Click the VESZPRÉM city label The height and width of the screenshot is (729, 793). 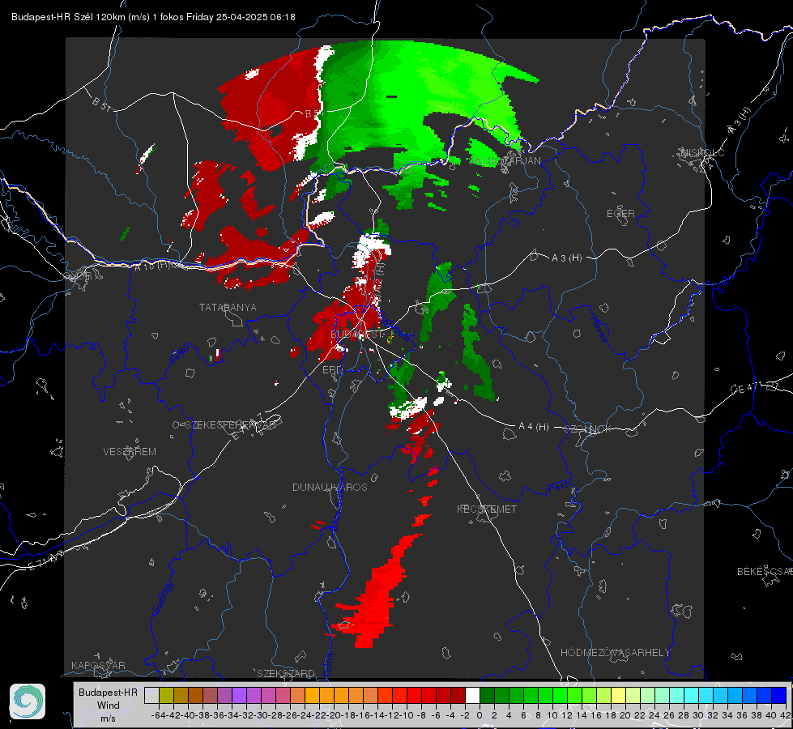tap(130, 451)
